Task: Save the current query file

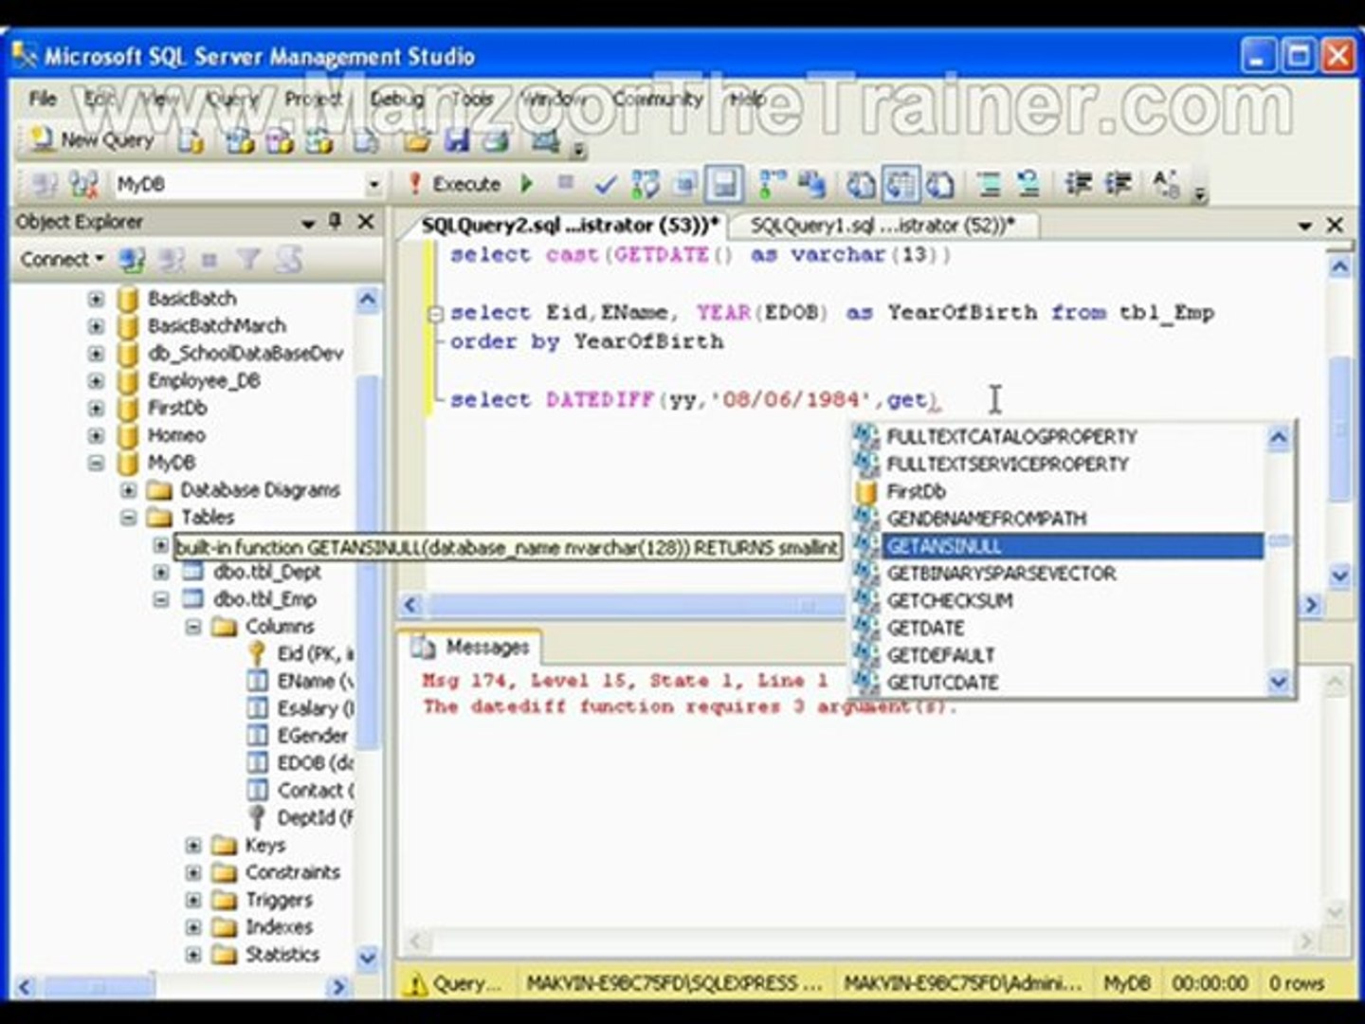Action: pos(457,142)
